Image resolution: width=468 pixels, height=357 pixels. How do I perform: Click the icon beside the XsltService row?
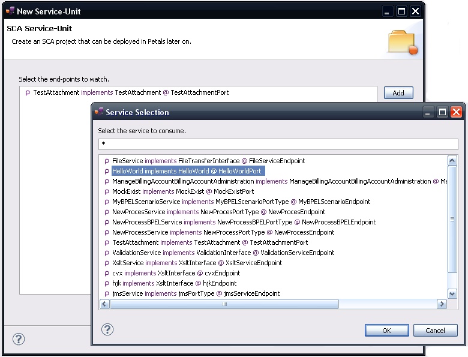click(x=107, y=263)
